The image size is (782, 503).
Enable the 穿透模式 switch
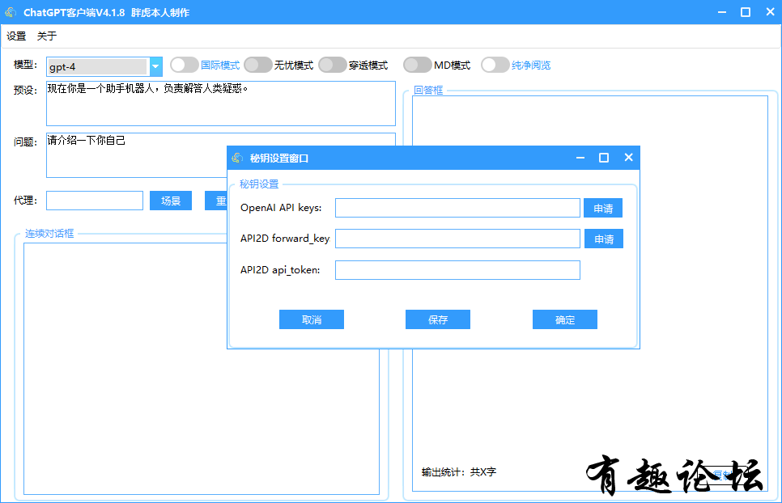[332, 65]
